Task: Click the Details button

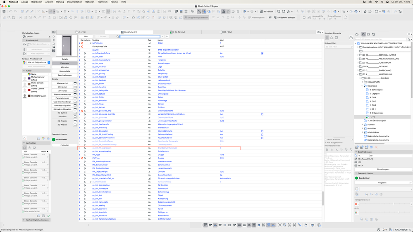Action: tap(65, 59)
